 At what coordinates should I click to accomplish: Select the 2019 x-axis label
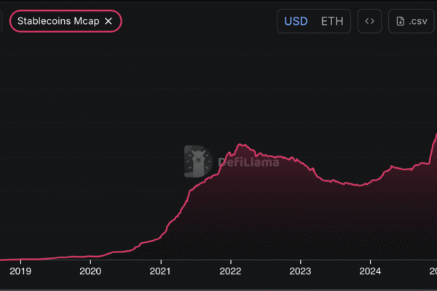[20, 271]
